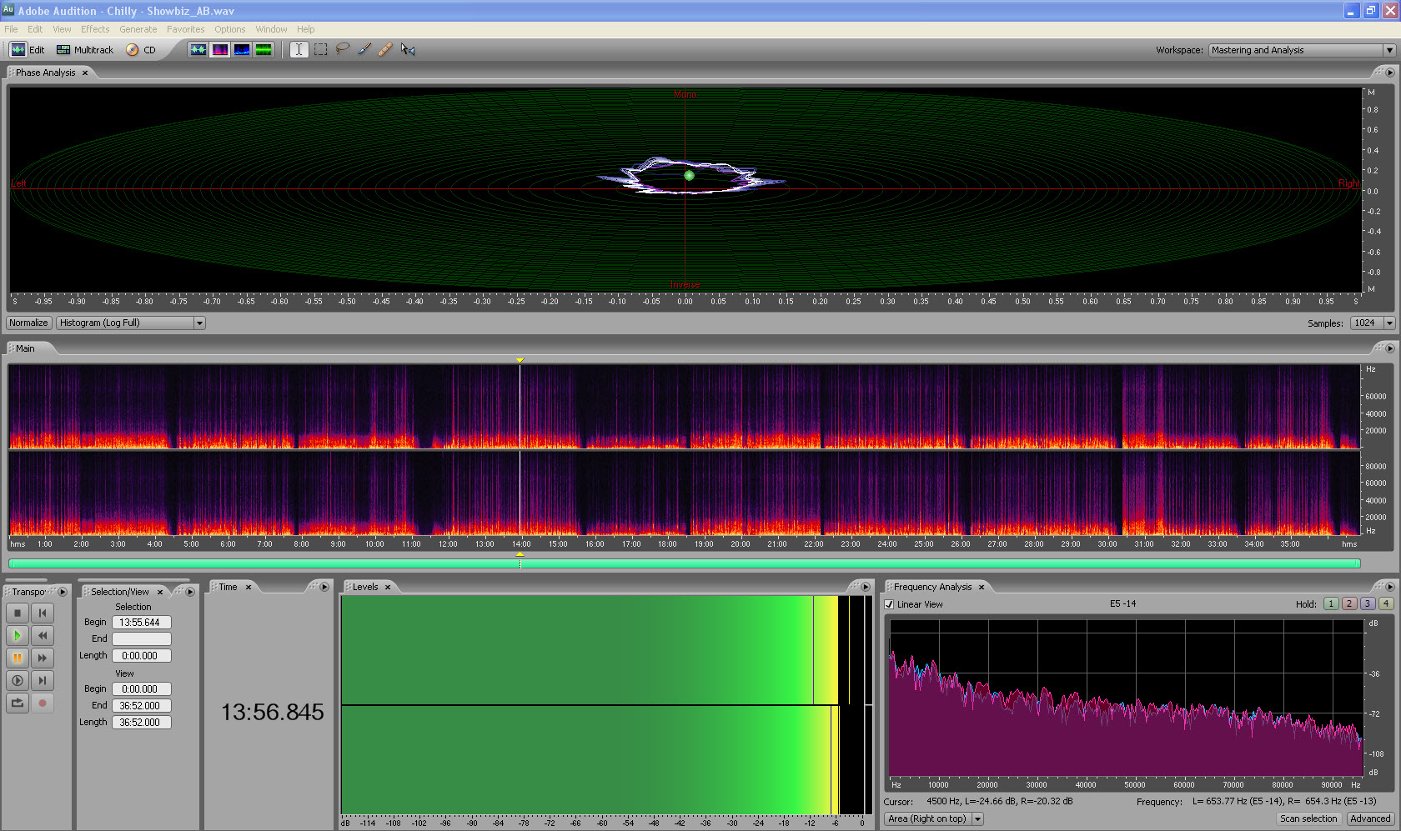The image size is (1401, 831).
Task: Open the Samples 1024 dropdown
Action: coord(1373,323)
